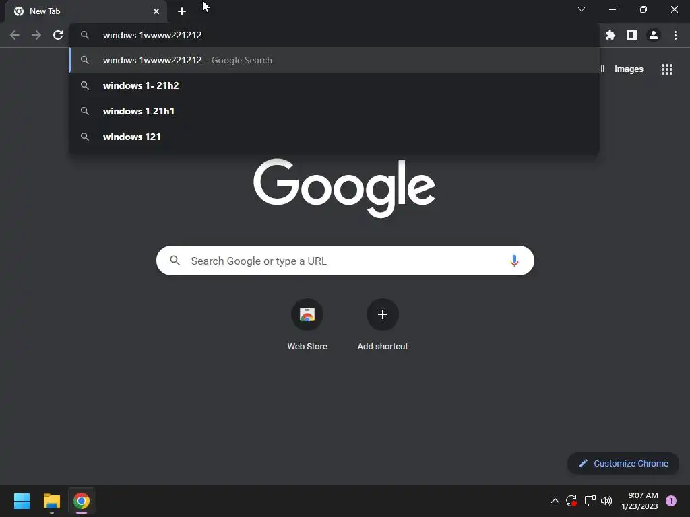Image resolution: width=690 pixels, height=517 pixels.
Task: Open the Windows Start menu
Action: (x=22, y=501)
